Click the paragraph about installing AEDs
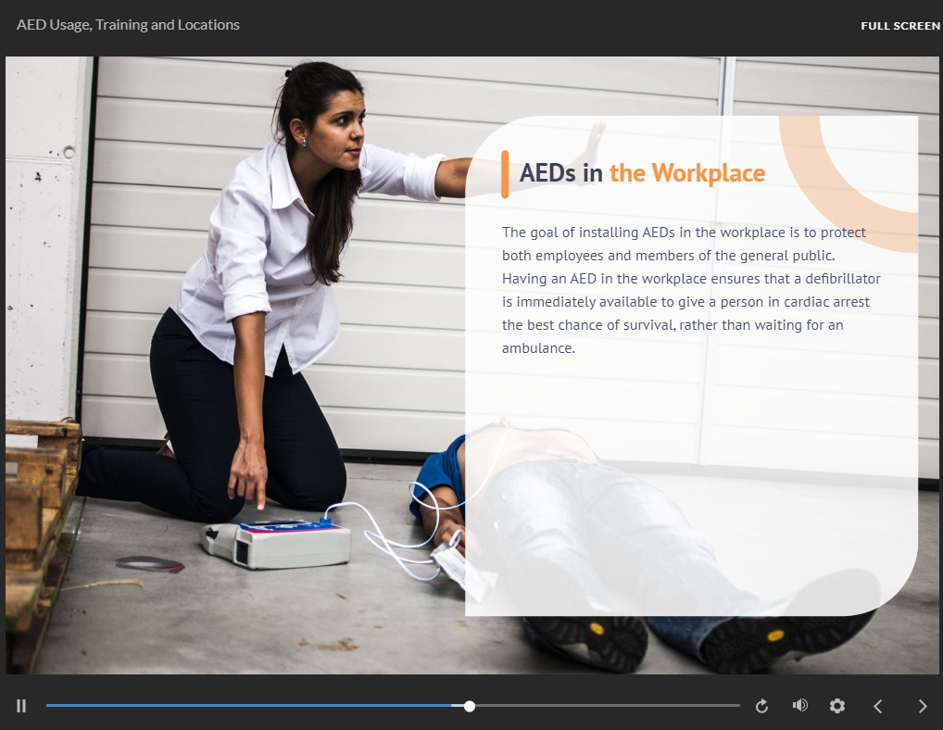The width and height of the screenshot is (943, 730). [690, 290]
